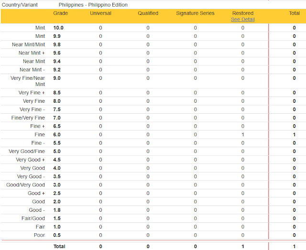Select the Very Good - row label
The width and height of the screenshot is (306, 250).
coord(31,176)
